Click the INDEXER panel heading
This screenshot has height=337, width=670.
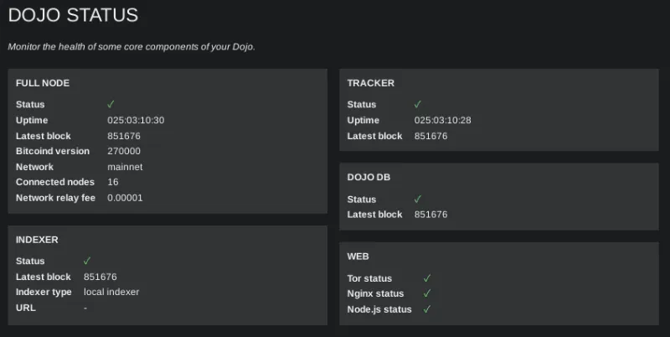tap(37, 240)
